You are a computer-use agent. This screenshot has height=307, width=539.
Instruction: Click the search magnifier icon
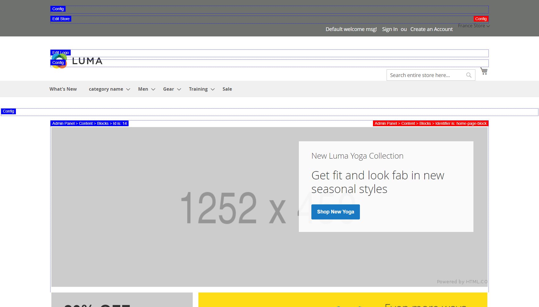pyautogui.click(x=469, y=75)
